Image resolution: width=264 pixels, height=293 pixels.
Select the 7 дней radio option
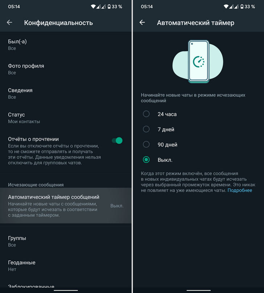coord(146,129)
